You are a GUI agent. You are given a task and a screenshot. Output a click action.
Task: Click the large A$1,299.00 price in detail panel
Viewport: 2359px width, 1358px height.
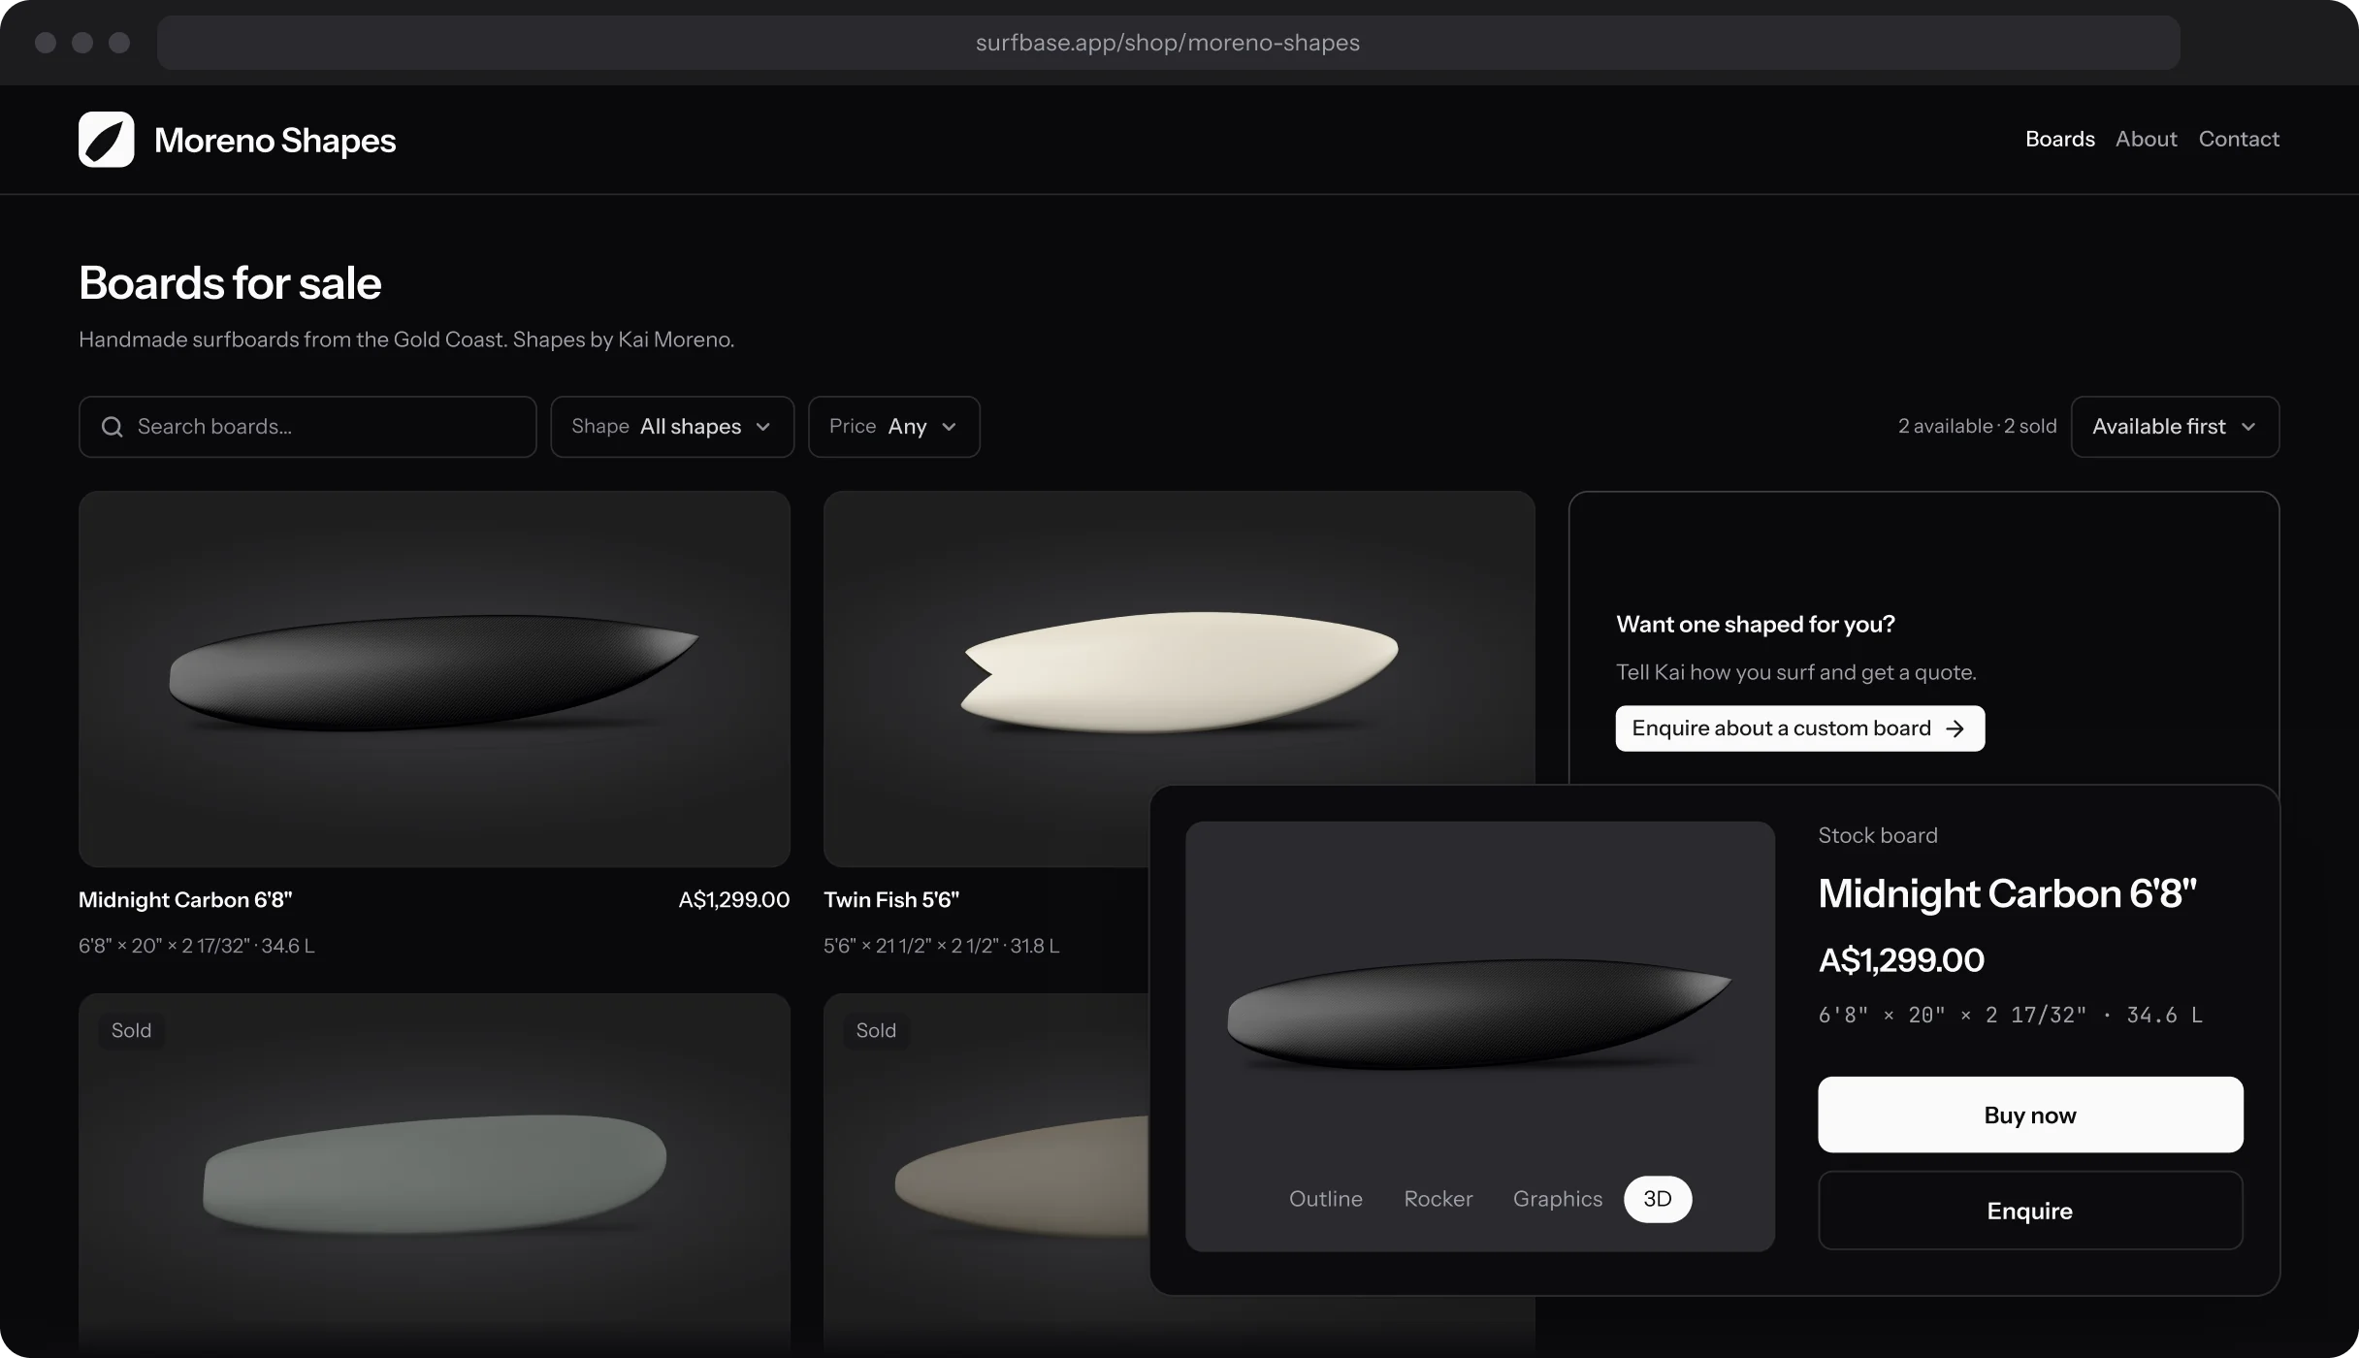pos(1901,960)
